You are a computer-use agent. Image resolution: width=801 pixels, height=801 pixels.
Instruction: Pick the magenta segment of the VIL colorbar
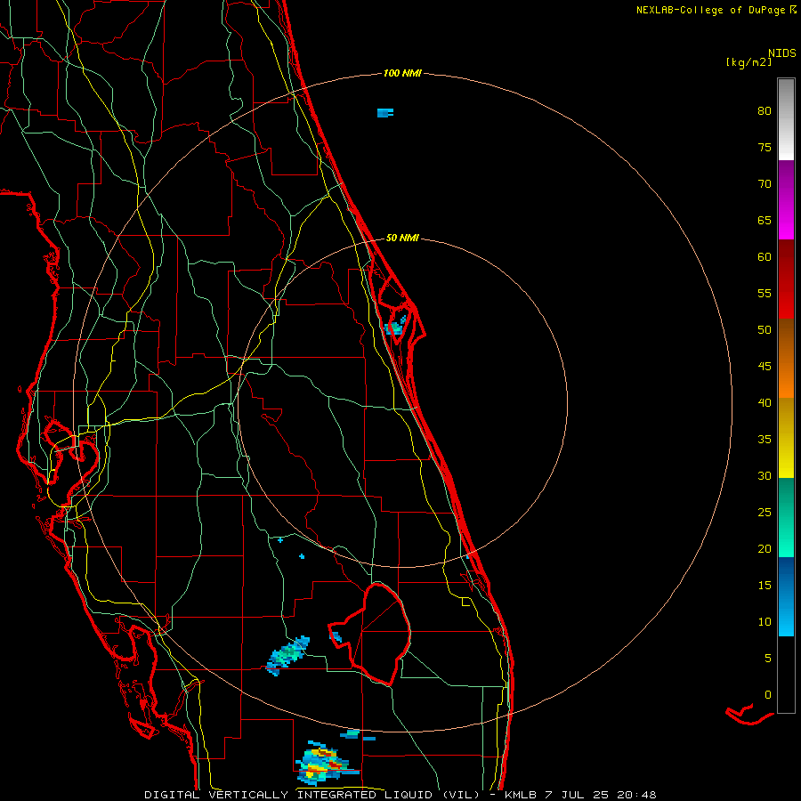click(786, 200)
